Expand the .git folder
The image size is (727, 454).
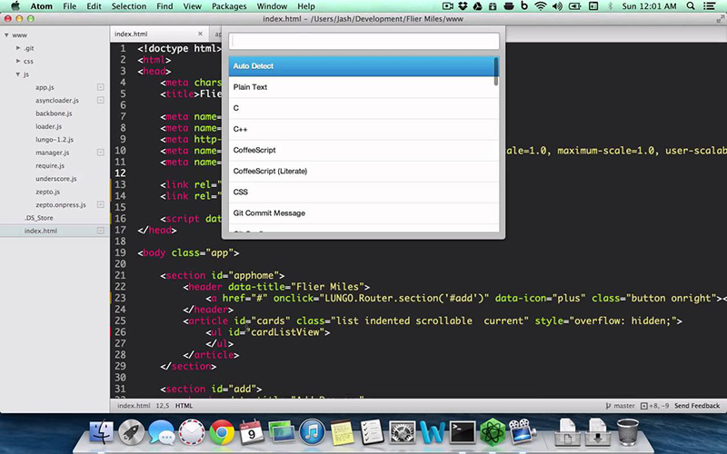point(17,48)
